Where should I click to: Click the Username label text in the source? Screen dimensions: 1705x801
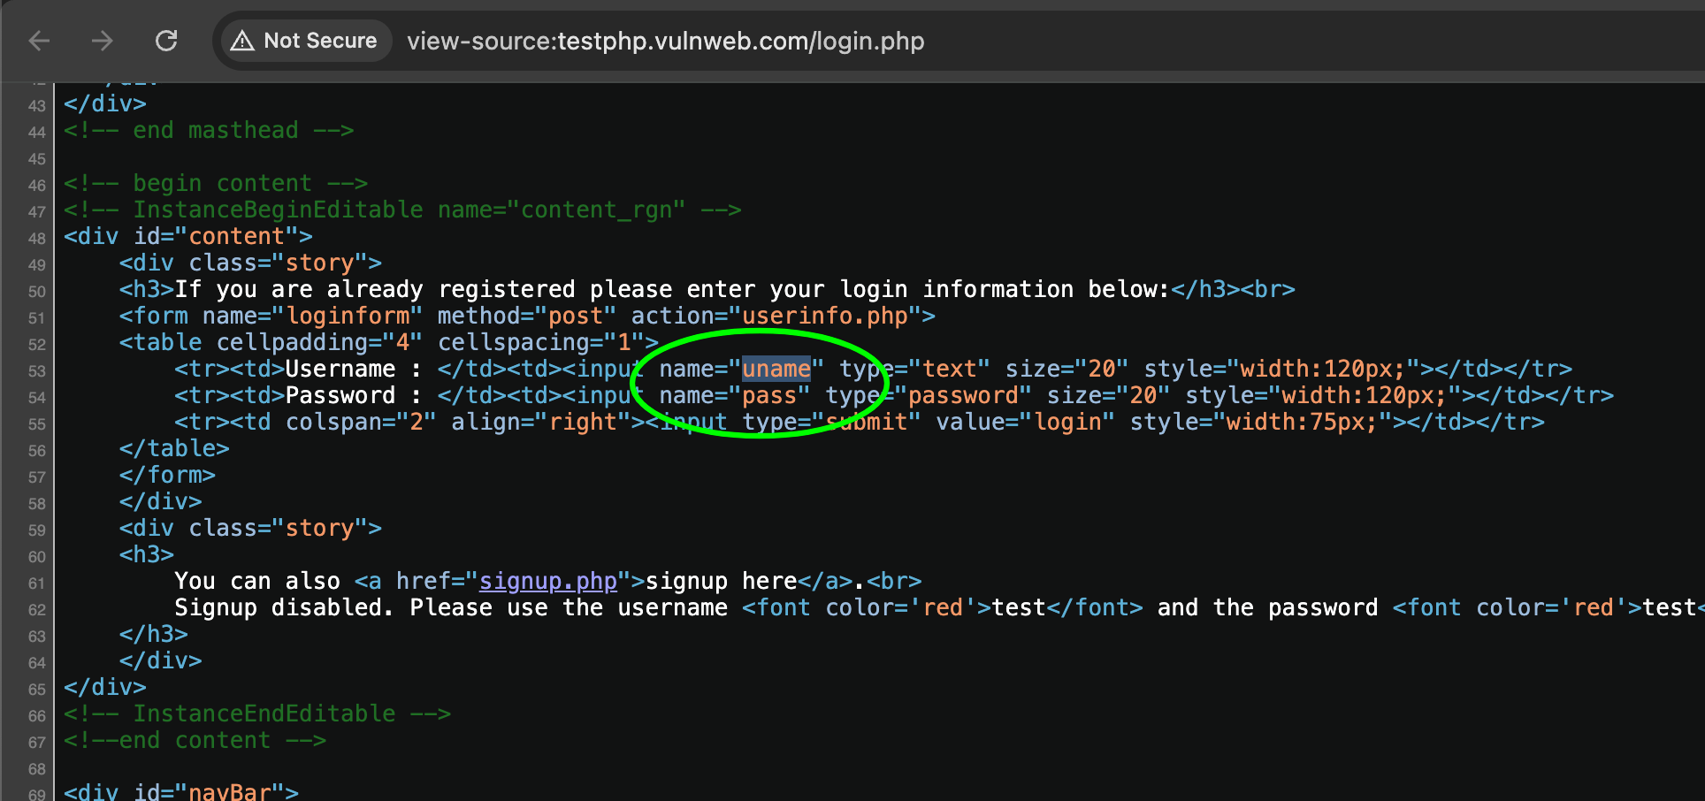[340, 369]
